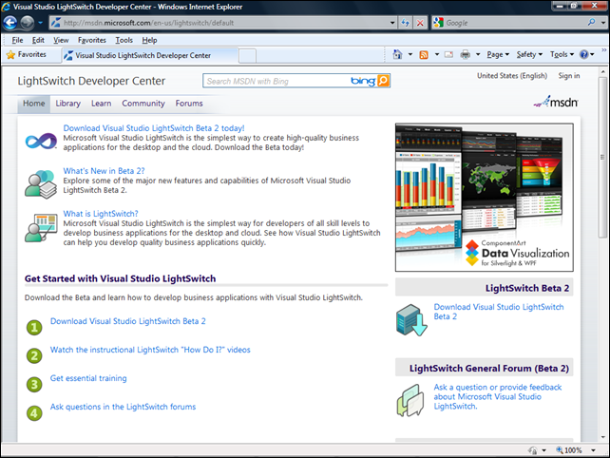Select the Learn navigation tab
The height and width of the screenshot is (458, 610).
(101, 104)
